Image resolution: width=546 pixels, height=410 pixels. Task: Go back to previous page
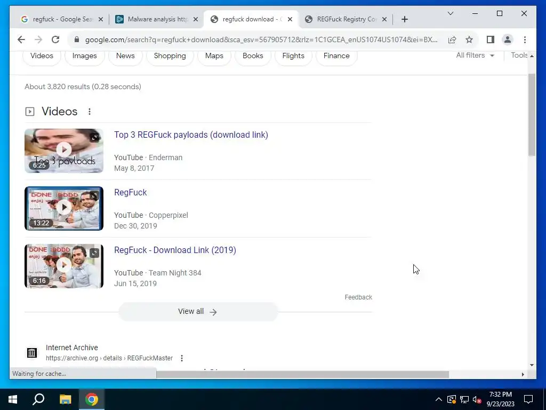point(21,40)
